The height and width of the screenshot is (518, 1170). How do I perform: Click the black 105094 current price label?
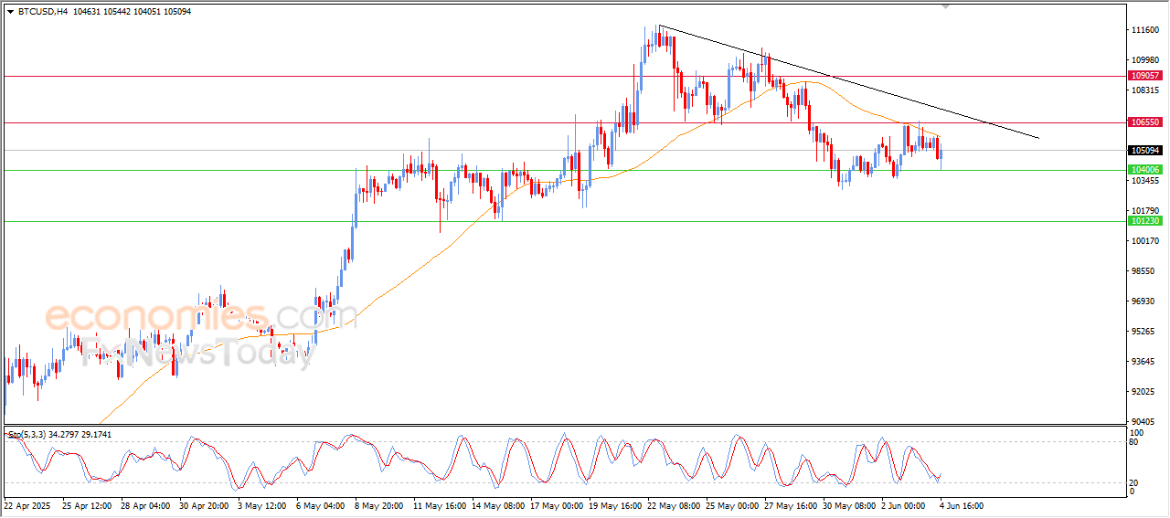point(1145,150)
